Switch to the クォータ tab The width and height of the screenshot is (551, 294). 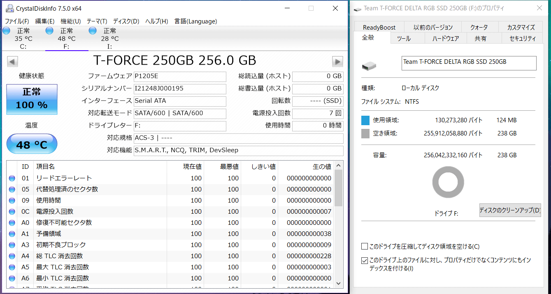point(479,27)
